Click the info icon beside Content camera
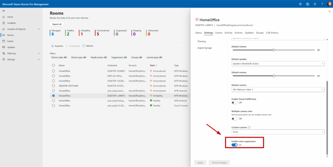The height and width of the screenshot is (167, 333). (249, 127)
